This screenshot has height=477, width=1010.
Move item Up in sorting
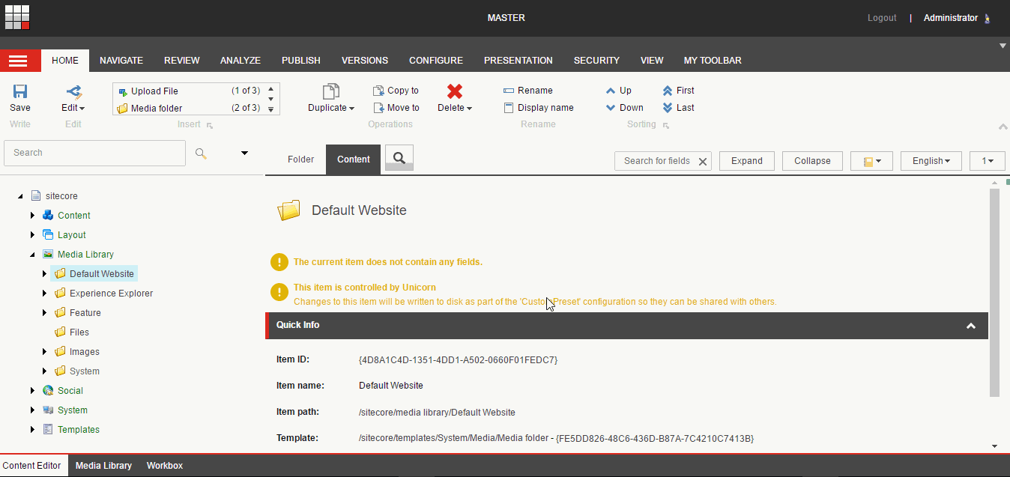coord(618,91)
